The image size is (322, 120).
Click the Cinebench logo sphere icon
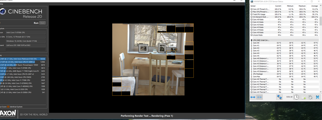pyautogui.click(x=3, y=12)
